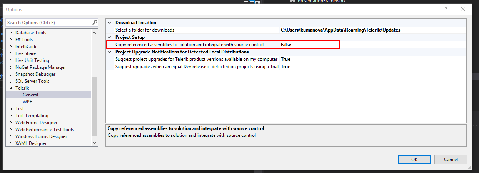Select the General item under Telerik
This screenshot has width=479, height=173.
point(30,95)
